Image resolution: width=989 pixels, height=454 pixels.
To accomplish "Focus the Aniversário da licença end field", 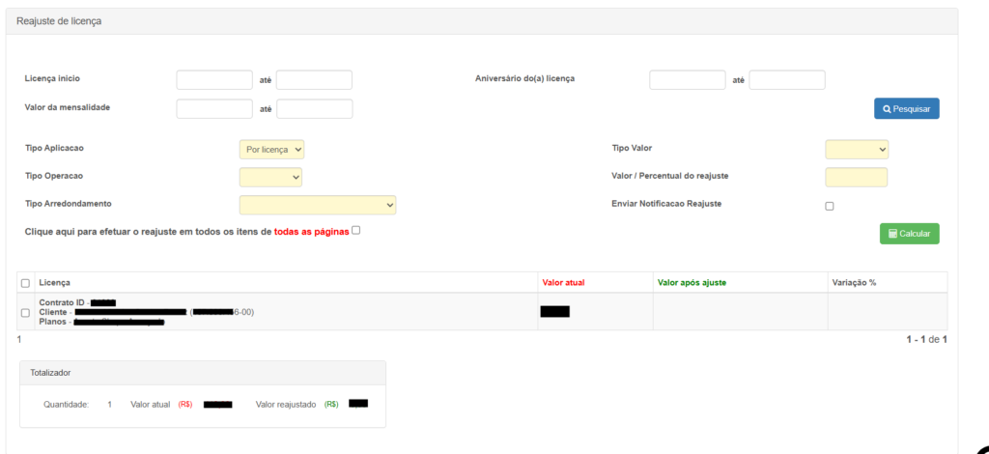I will coord(787,80).
